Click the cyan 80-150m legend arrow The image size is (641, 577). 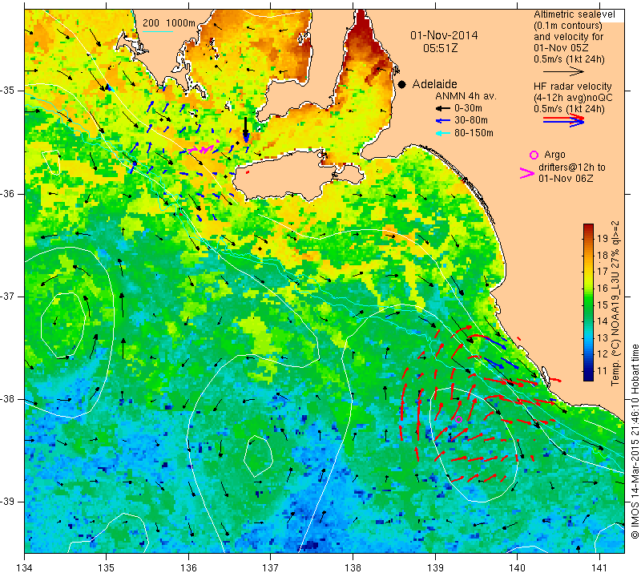(x=442, y=133)
